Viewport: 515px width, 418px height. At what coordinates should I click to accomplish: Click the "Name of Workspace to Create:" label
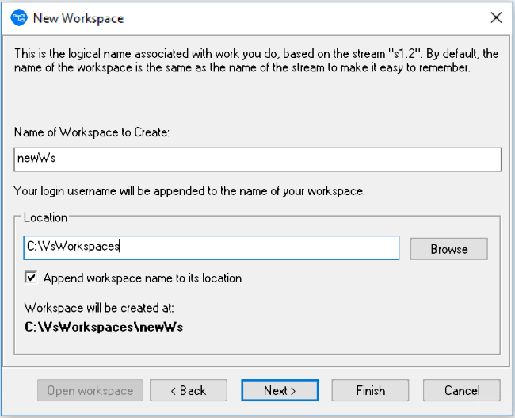pyautogui.click(x=92, y=132)
